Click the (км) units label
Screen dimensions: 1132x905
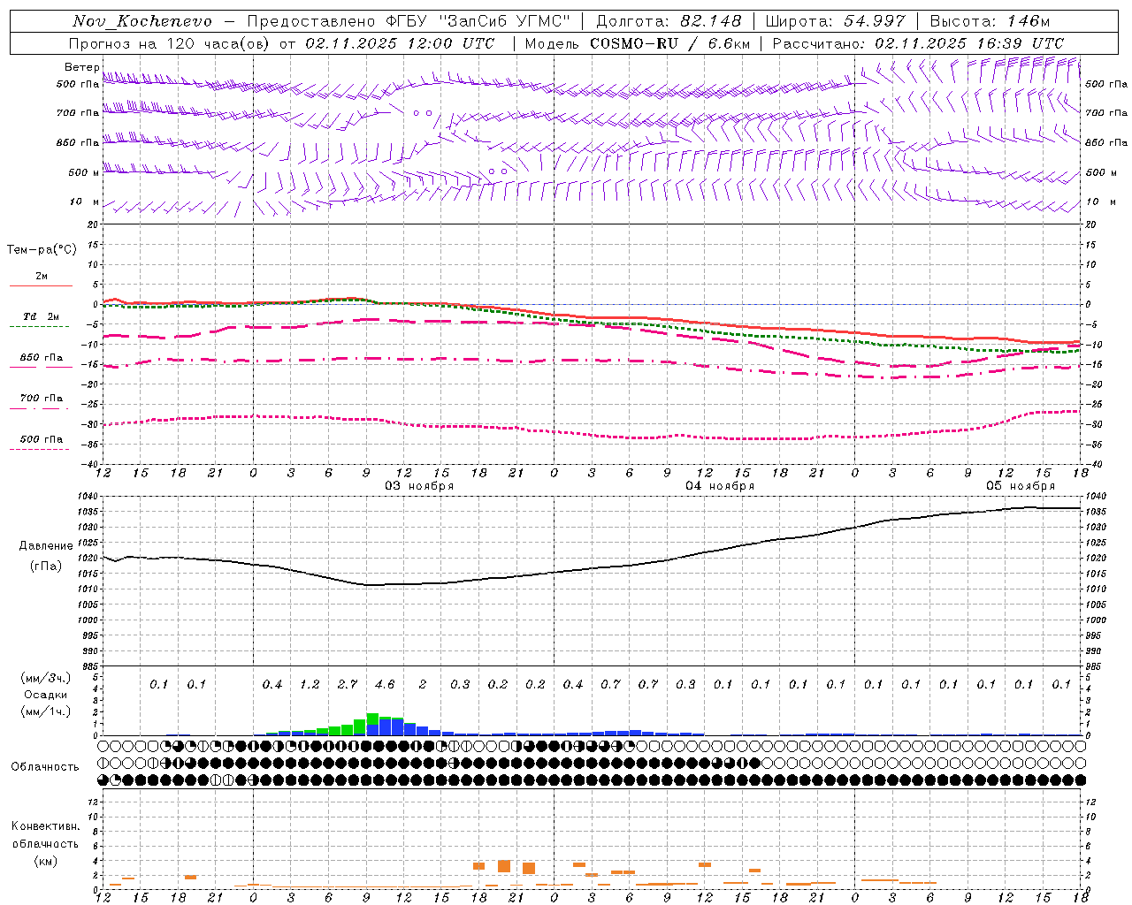45,861
